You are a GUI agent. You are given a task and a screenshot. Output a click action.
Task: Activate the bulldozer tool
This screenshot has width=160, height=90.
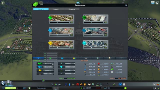[158, 84]
